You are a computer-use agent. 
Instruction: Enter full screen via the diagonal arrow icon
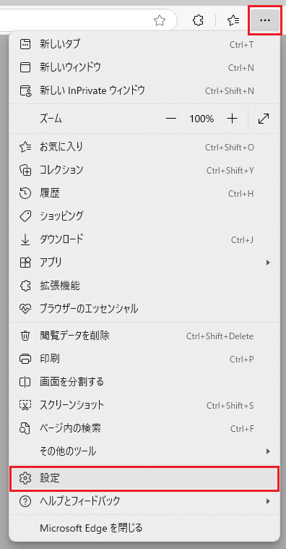click(264, 119)
